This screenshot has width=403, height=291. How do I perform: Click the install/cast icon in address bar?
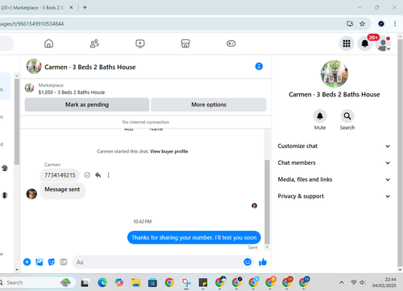[350, 23]
